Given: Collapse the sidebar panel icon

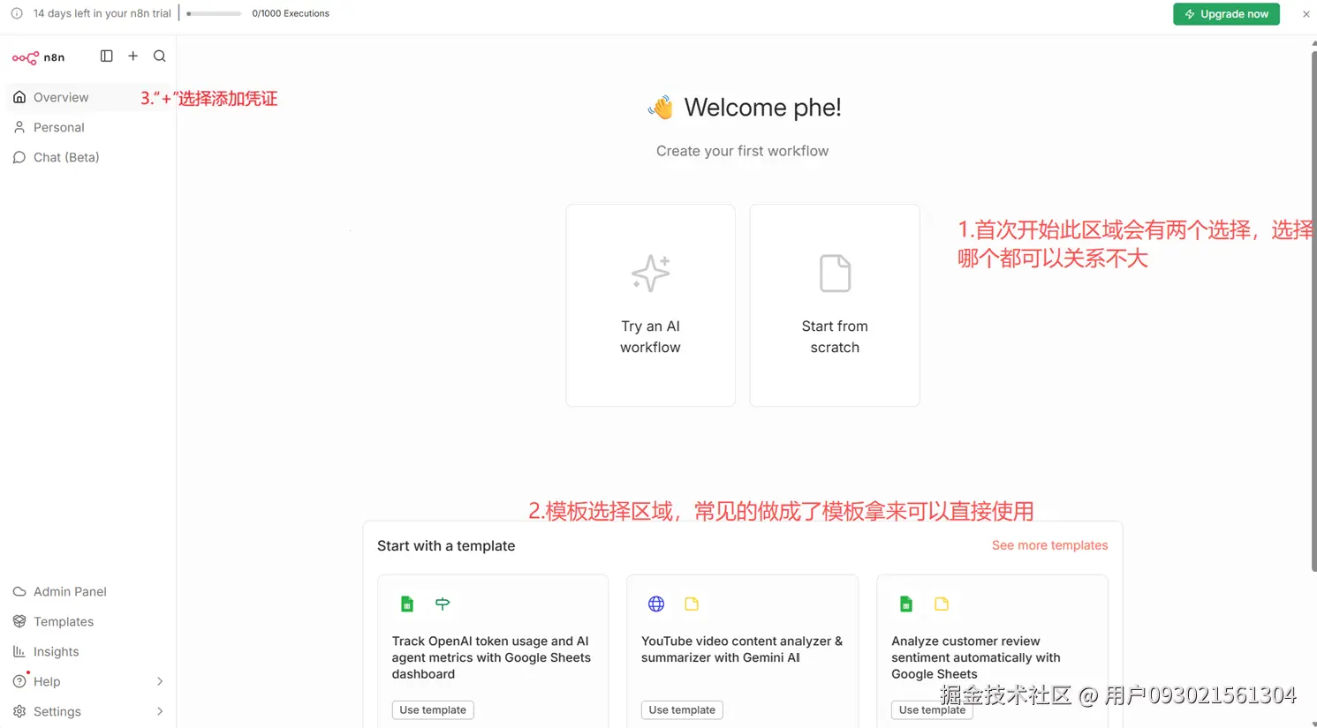Looking at the screenshot, I should (x=107, y=56).
